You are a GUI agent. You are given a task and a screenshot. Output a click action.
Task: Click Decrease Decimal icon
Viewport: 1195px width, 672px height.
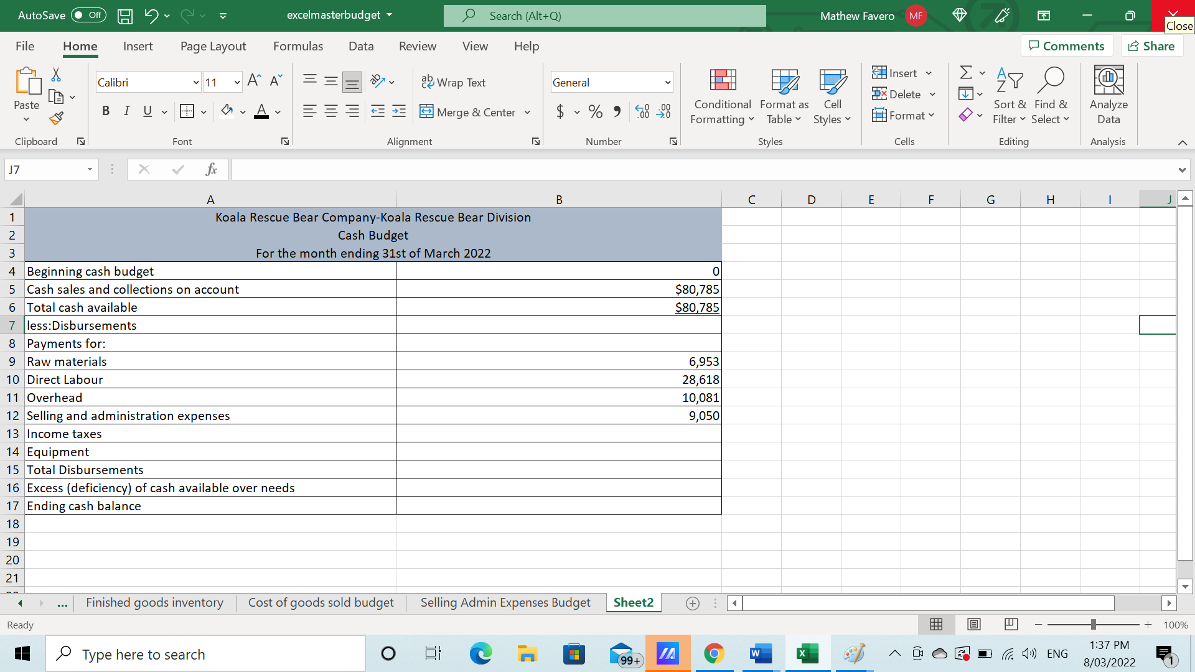point(664,111)
